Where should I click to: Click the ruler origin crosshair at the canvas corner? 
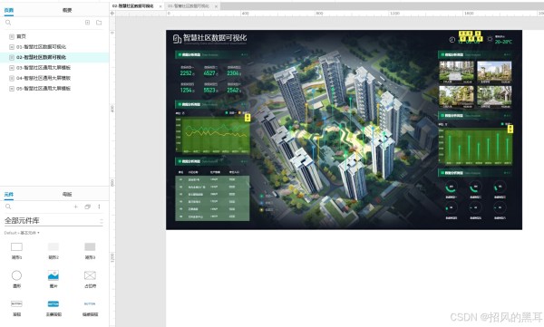[112, 14]
